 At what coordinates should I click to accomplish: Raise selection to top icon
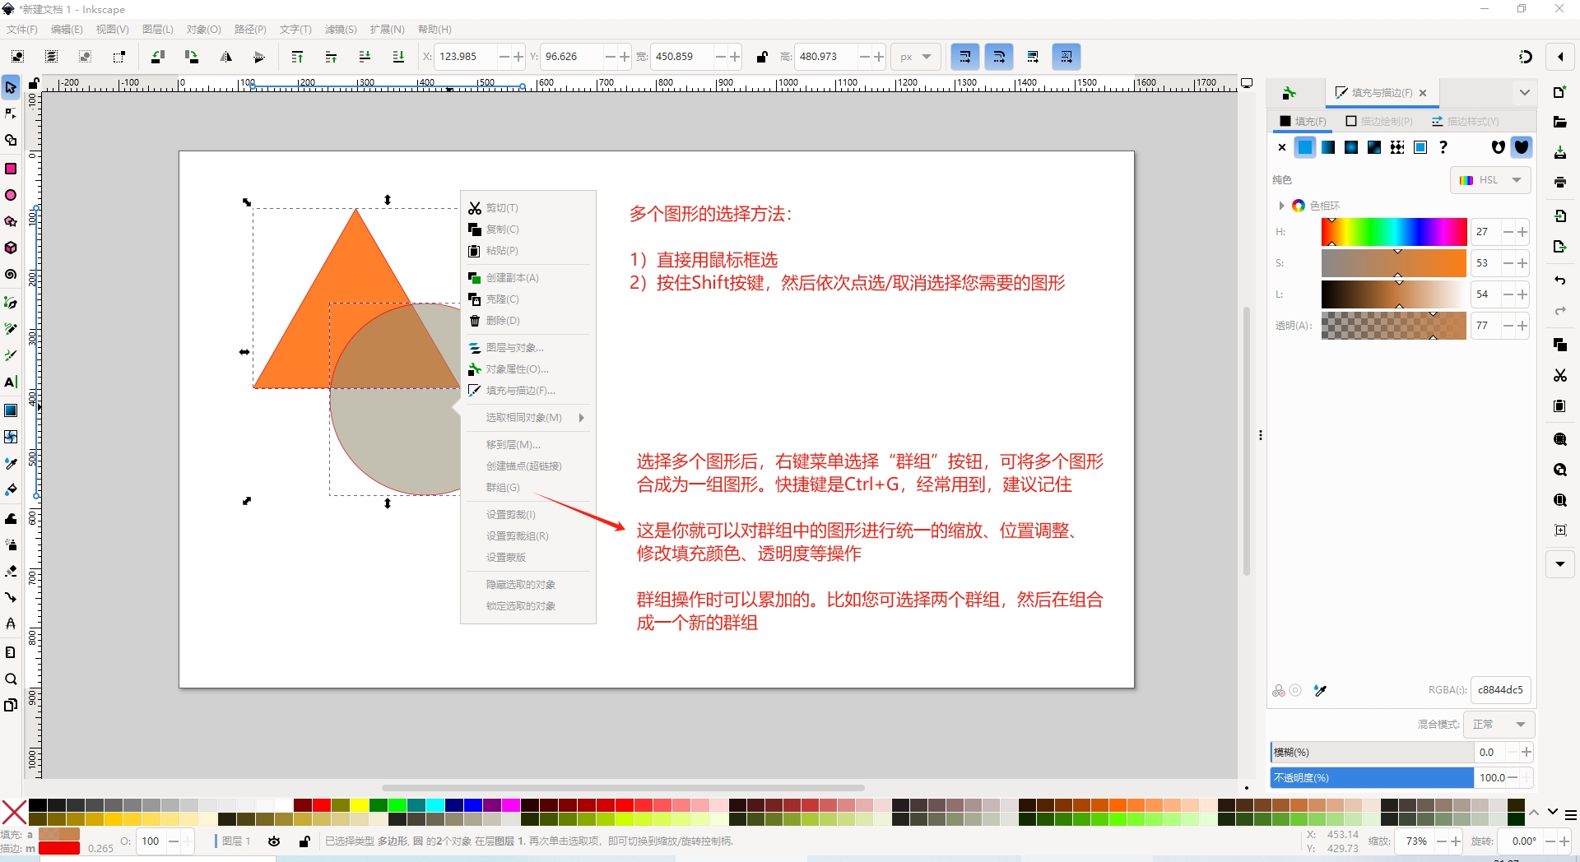[x=297, y=57]
